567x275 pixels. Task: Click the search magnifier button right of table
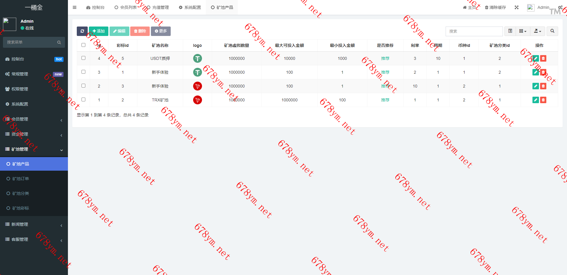click(552, 31)
